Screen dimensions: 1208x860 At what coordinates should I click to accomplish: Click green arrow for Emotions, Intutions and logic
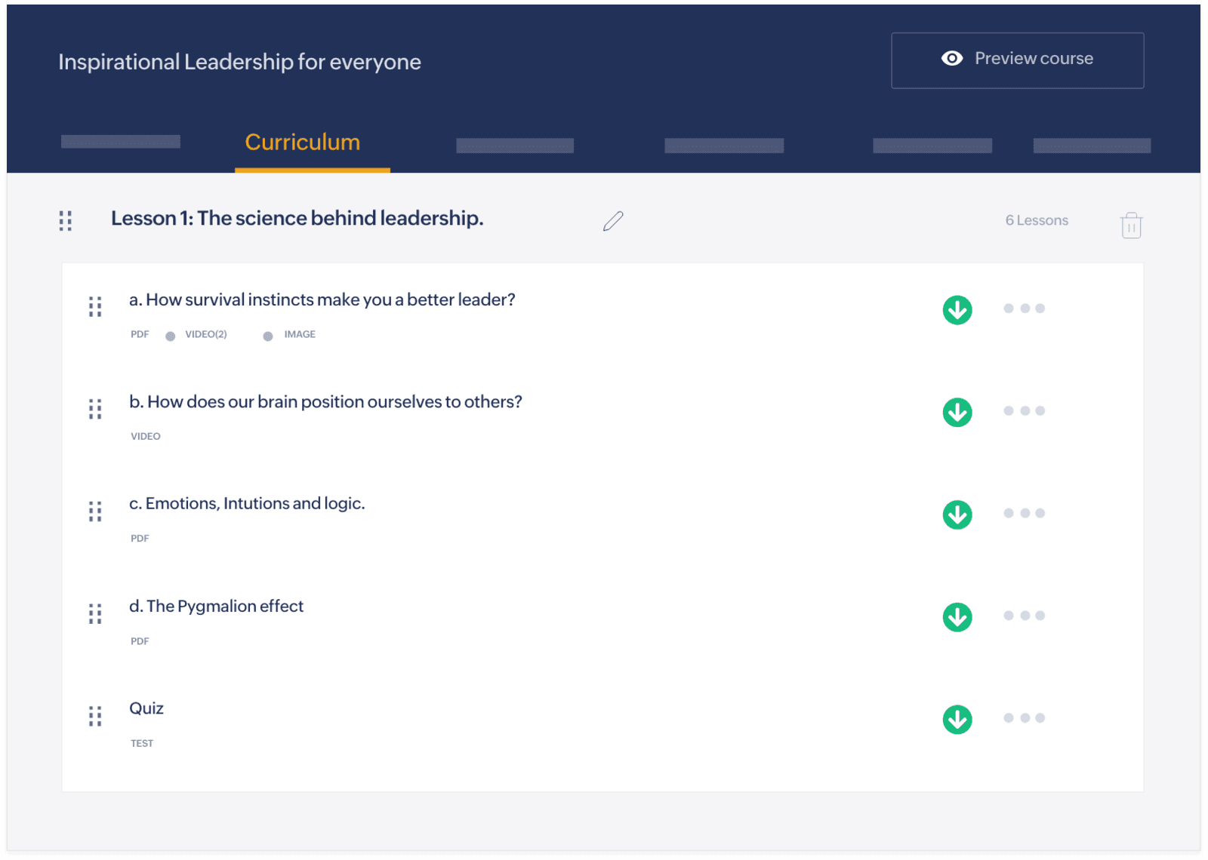coord(957,514)
